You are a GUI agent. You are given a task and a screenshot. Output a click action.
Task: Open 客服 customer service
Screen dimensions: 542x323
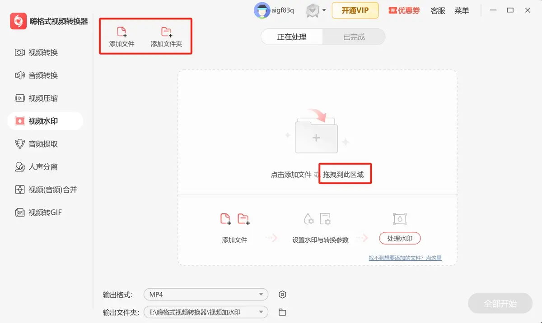[438, 10]
